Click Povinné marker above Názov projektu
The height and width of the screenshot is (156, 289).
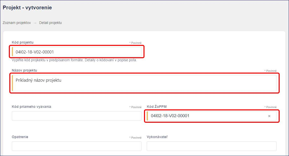(270, 71)
